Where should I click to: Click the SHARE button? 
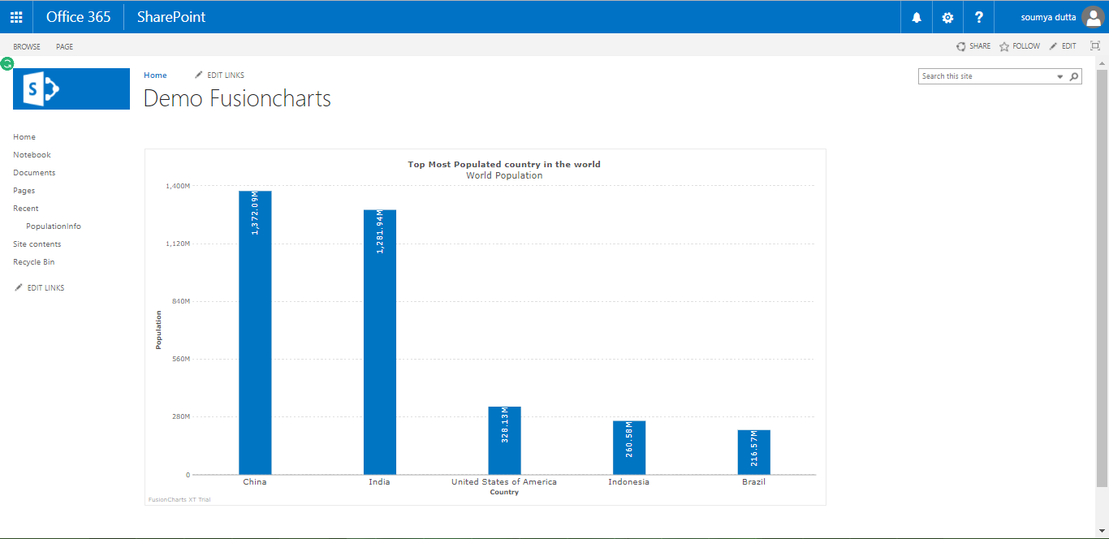[973, 46]
